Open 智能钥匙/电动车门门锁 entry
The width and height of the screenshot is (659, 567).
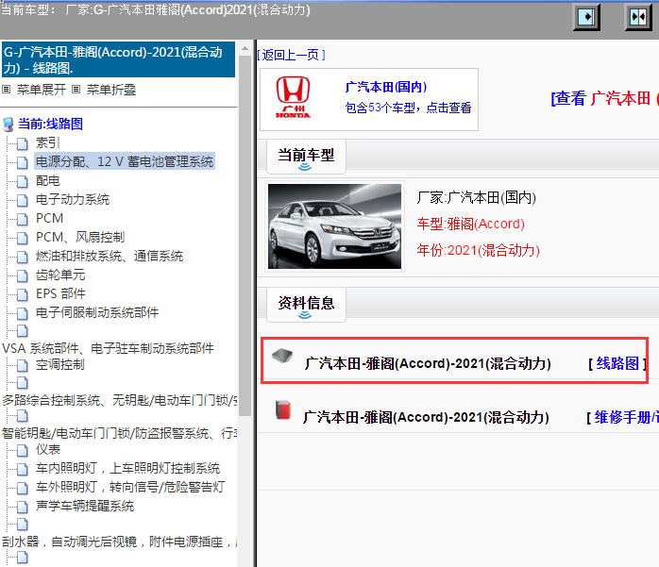[x=119, y=433]
